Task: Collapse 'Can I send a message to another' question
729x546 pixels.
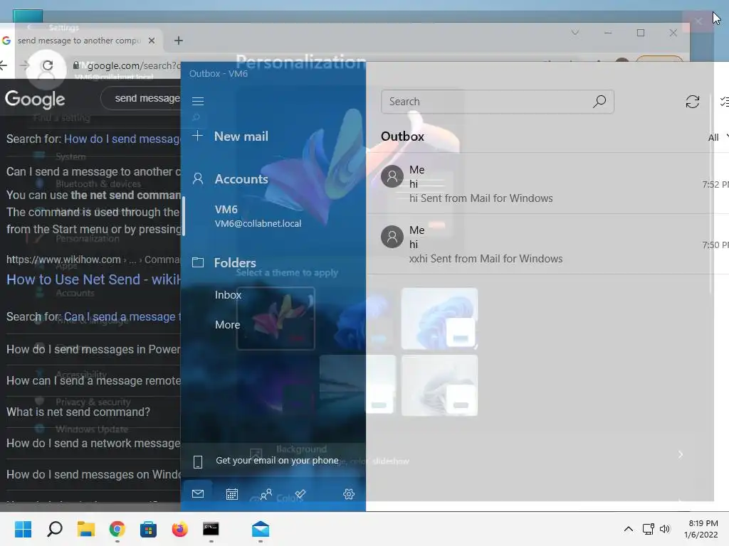Action: click(x=93, y=172)
